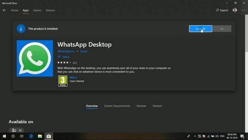Image resolution: width=248 pixels, height=140 pixels.
Task: Open the WhatsApp Inc. publisher link
Action: 66,51
